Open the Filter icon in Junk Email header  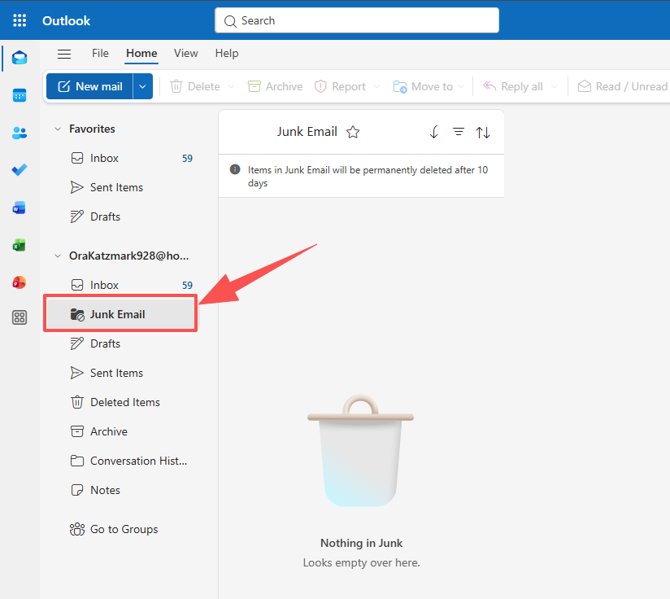459,132
